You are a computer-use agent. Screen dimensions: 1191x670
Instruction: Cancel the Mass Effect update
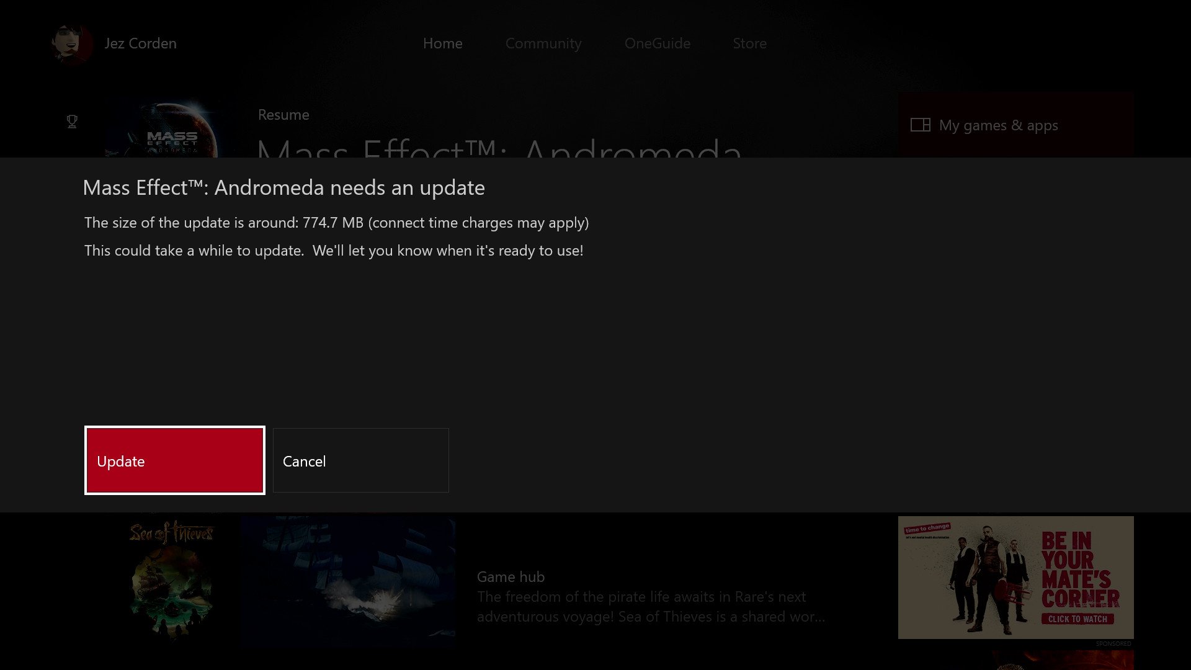click(x=361, y=460)
